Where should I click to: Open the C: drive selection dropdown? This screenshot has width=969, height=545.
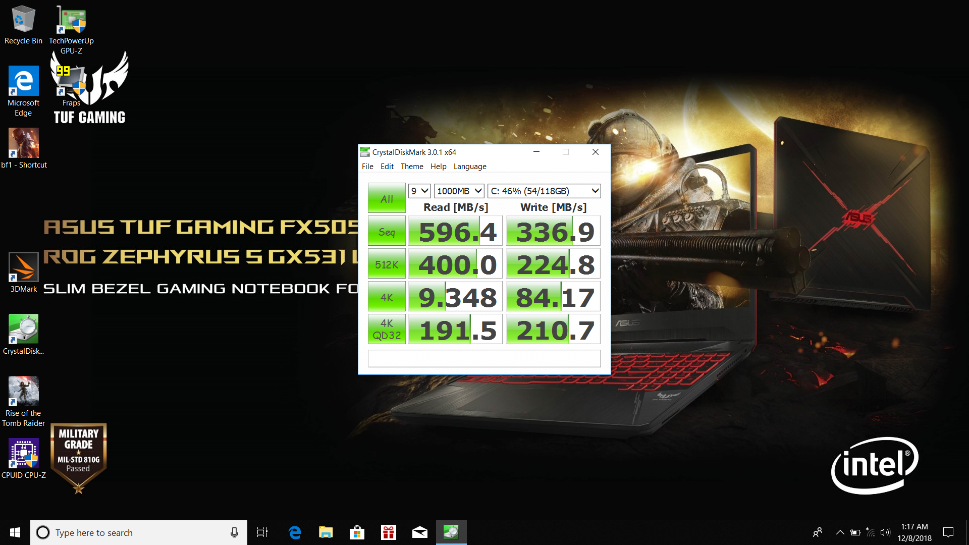tap(544, 191)
